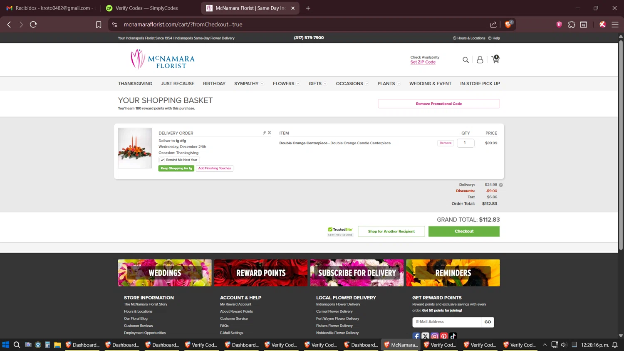Click E-Mail Address input field
The width and height of the screenshot is (624, 351).
click(x=447, y=322)
